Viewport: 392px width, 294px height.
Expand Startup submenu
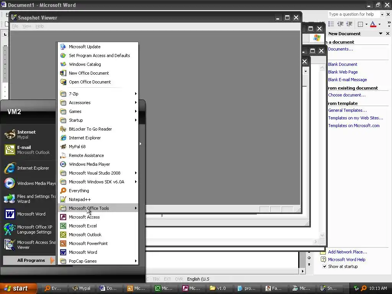point(98,120)
